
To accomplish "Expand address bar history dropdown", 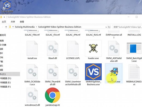I will 106,27.
